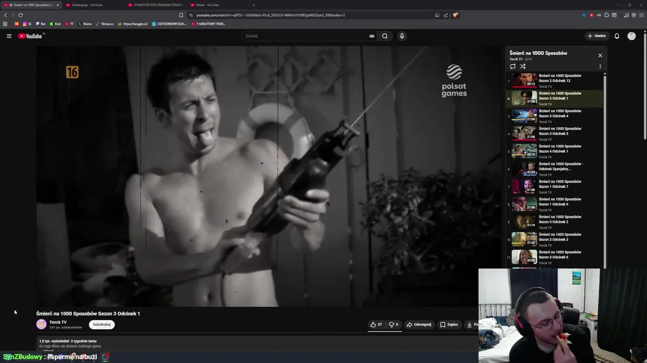Open the on-screen keyboard icon in search

pos(372,36)
